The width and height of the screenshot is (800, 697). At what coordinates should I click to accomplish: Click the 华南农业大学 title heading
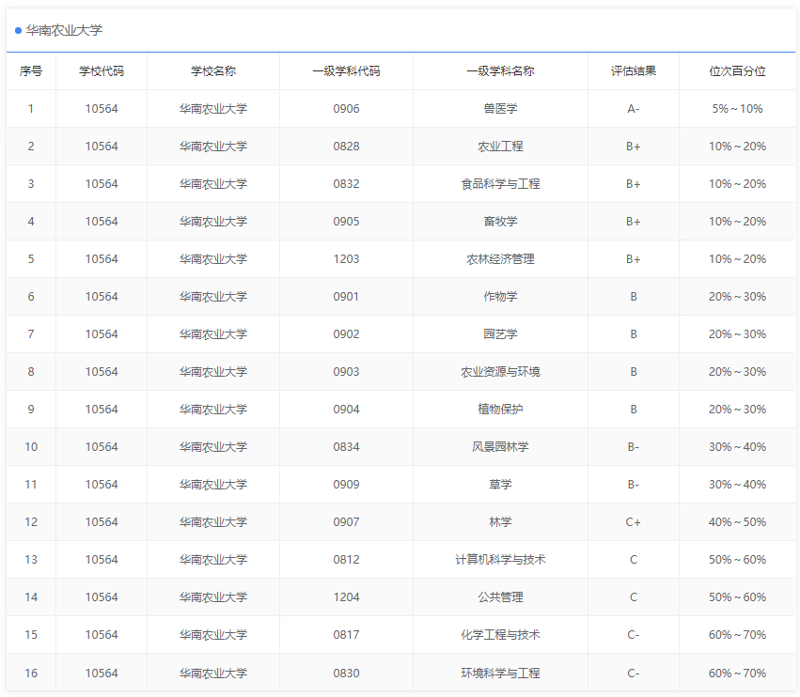(64, 31)
